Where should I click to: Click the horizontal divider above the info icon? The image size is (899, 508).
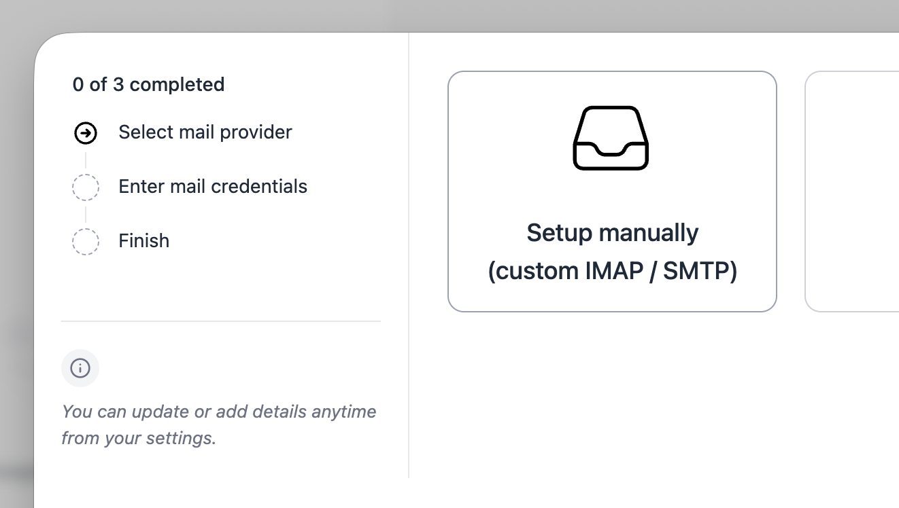point(220,321)
